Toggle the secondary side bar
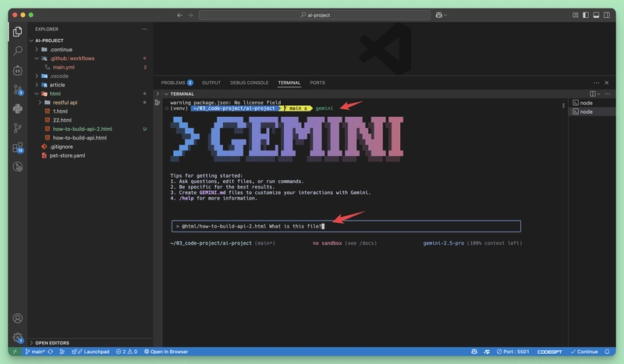 (607, 15)
